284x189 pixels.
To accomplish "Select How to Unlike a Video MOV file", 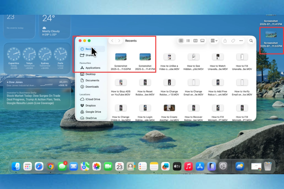I will tap(169, 61).
